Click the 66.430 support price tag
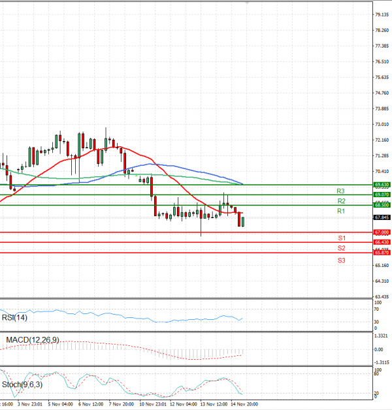 click(382, 242)
